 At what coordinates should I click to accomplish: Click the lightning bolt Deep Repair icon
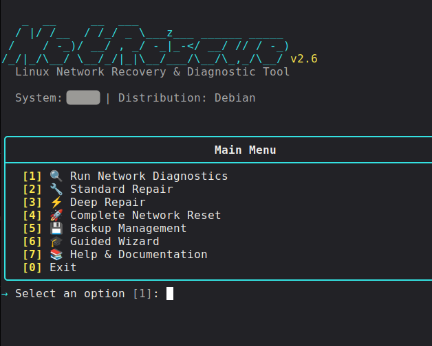(56, 202)
